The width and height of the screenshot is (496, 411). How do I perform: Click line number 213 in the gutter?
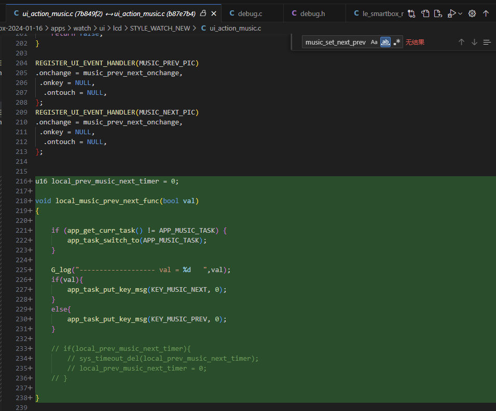click(21, 152)
